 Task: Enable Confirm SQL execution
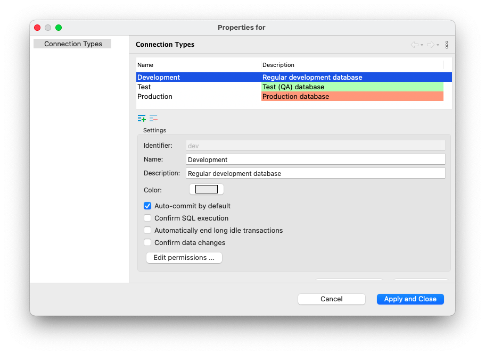coord(147,218)
